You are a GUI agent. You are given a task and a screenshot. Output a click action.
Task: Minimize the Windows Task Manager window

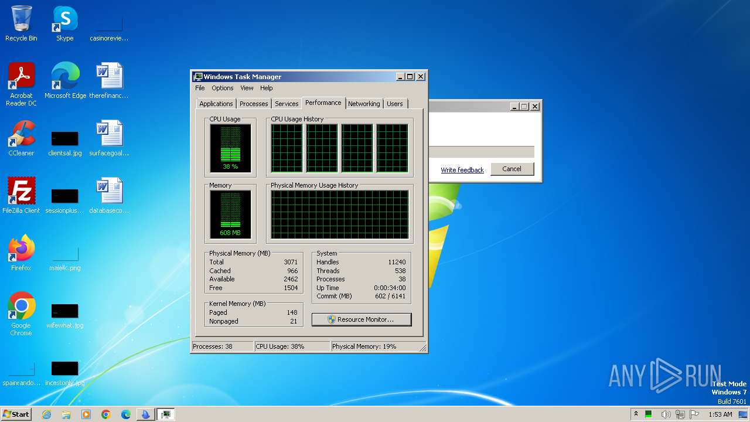tap(400, 77)
